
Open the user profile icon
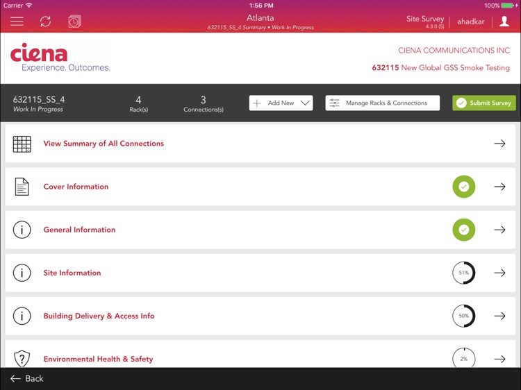[504, 22]
